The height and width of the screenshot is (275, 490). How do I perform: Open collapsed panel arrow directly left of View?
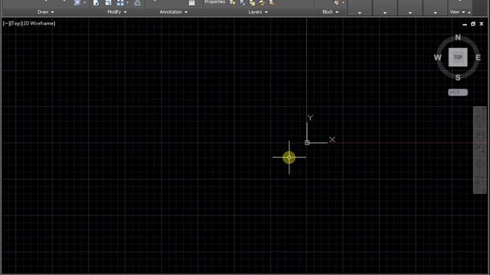coord(436,13)
